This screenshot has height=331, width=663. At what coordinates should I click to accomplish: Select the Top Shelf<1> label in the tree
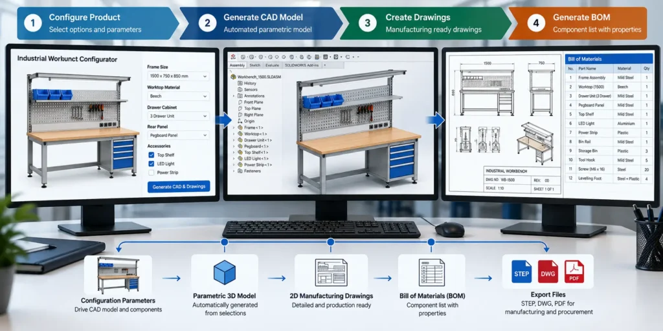256,152
